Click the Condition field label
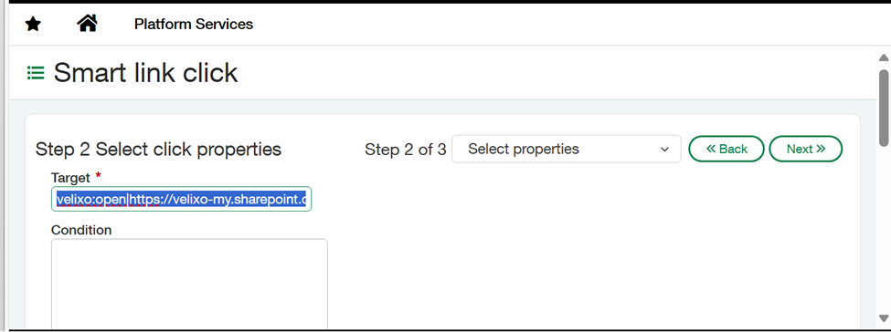The height and width of the screenshot is (332, 891). coord(81,230)
